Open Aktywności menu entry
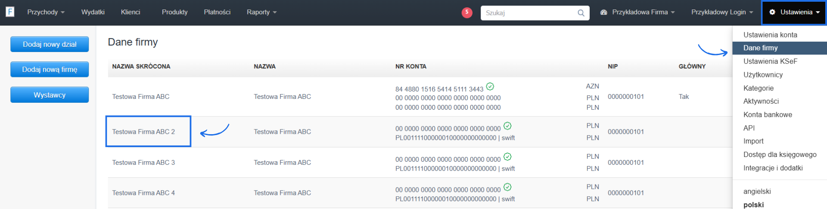The image size is (827, 209). coord(761,101)
